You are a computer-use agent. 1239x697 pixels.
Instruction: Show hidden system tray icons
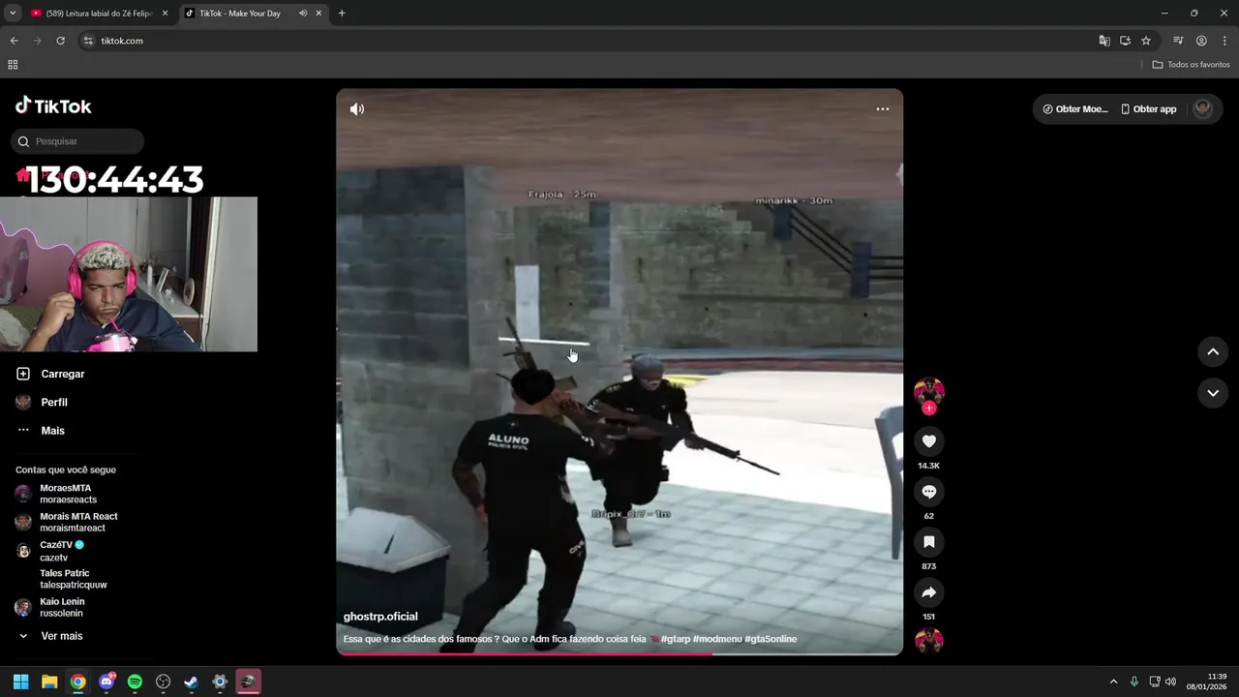coord(1113,682)
